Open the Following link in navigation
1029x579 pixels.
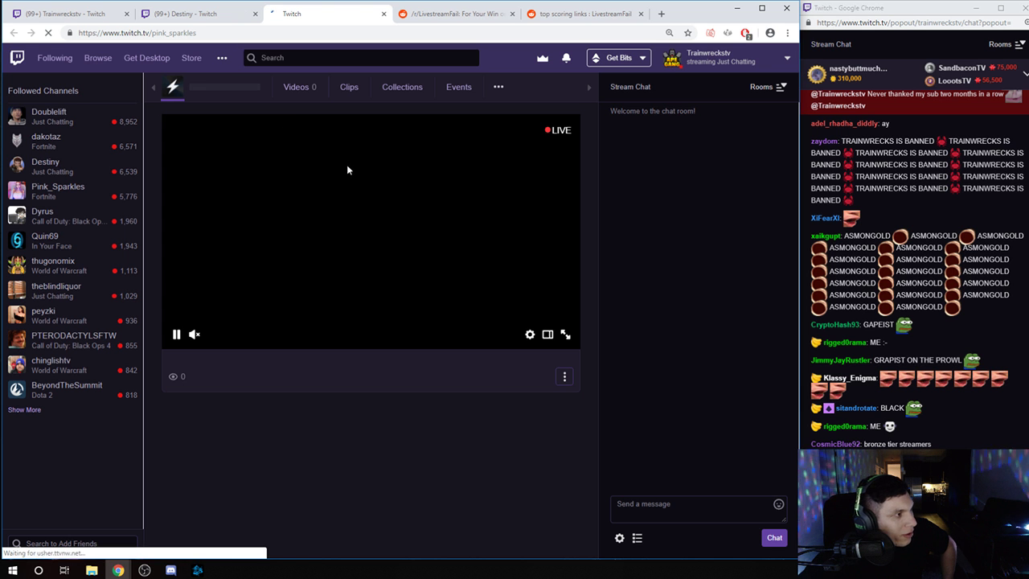coord(55,58)
